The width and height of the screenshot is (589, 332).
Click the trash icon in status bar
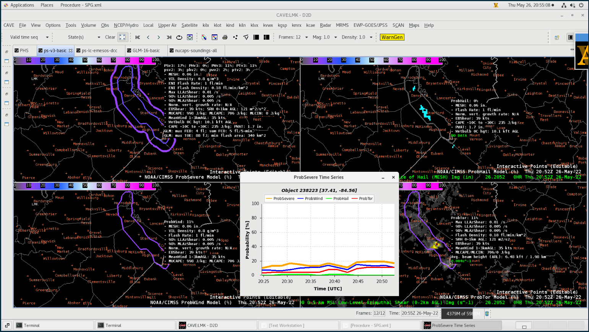487,314
